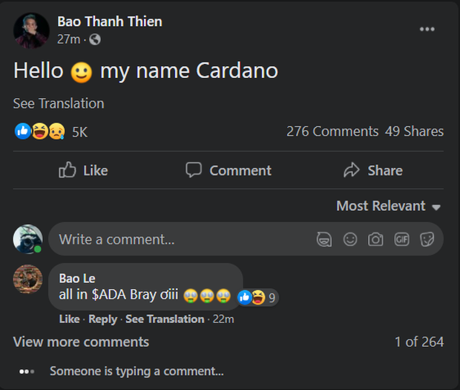This screenshot has height=390, width=460.
Task: Click the avatar sticker icon in comment box
Action: click(x=324, y=239)
